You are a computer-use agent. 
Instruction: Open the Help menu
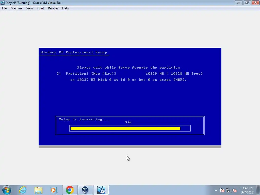pyautogui.click(x=65, y=8)
